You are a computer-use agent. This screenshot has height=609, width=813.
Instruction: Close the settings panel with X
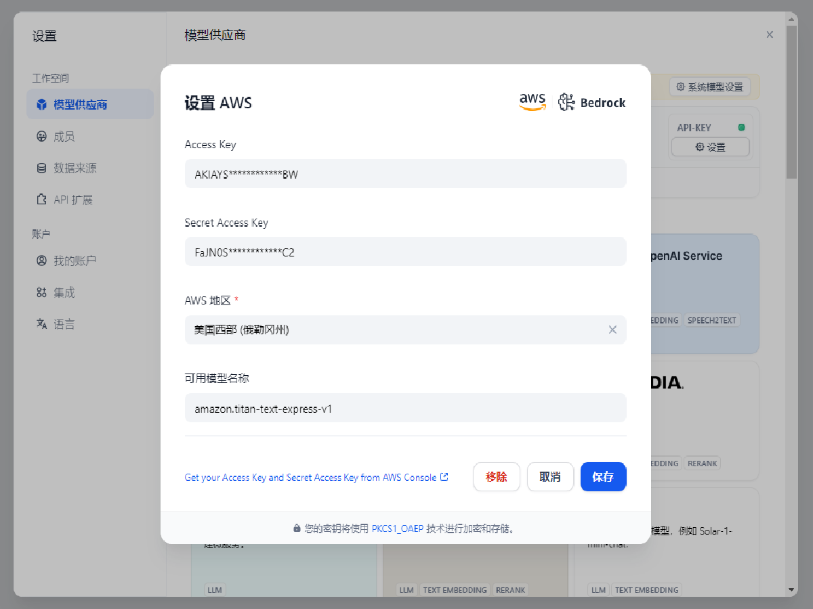(x=770, y=35)
